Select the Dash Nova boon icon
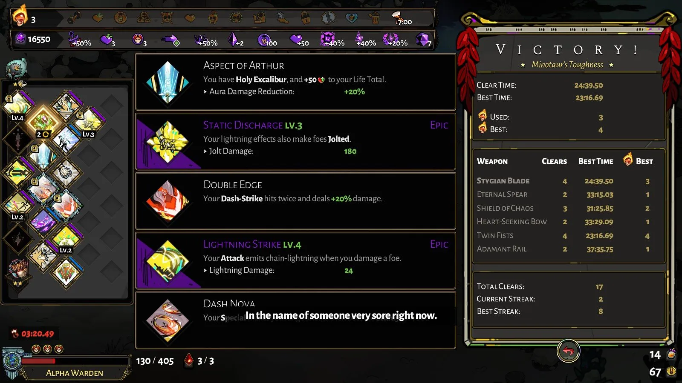682x383 pixels. point(168,320)
